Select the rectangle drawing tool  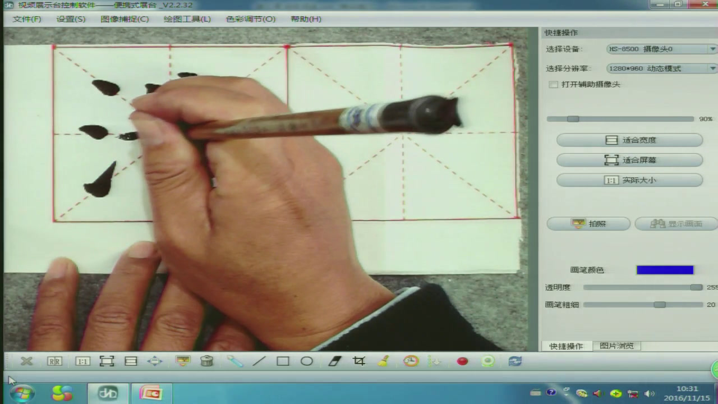pos(283,361)
